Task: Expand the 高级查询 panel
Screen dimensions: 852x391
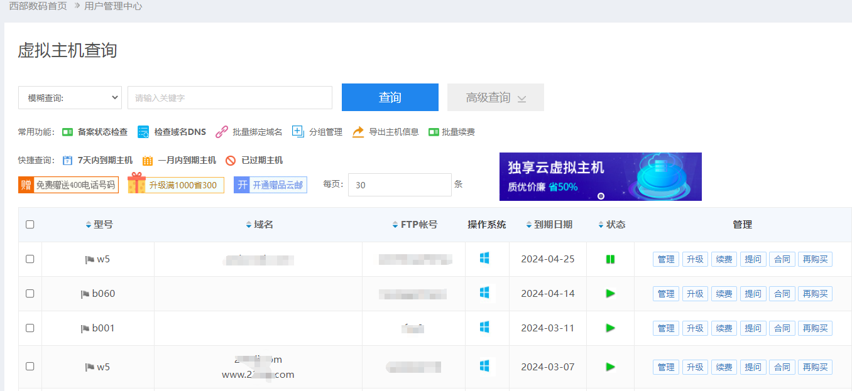Action: click(x=495, y=98)
